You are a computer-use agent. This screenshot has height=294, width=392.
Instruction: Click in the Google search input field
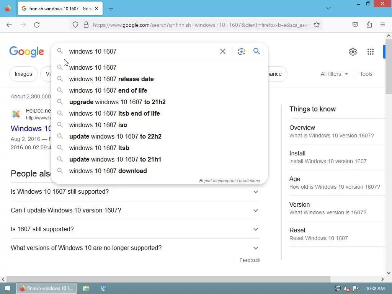[142, 51]
